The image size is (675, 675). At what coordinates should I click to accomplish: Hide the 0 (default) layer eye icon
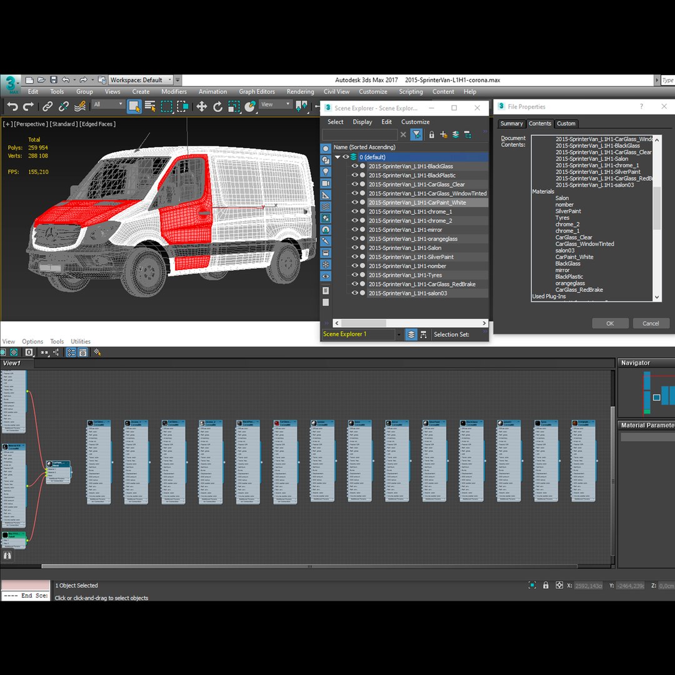[346, 157]
